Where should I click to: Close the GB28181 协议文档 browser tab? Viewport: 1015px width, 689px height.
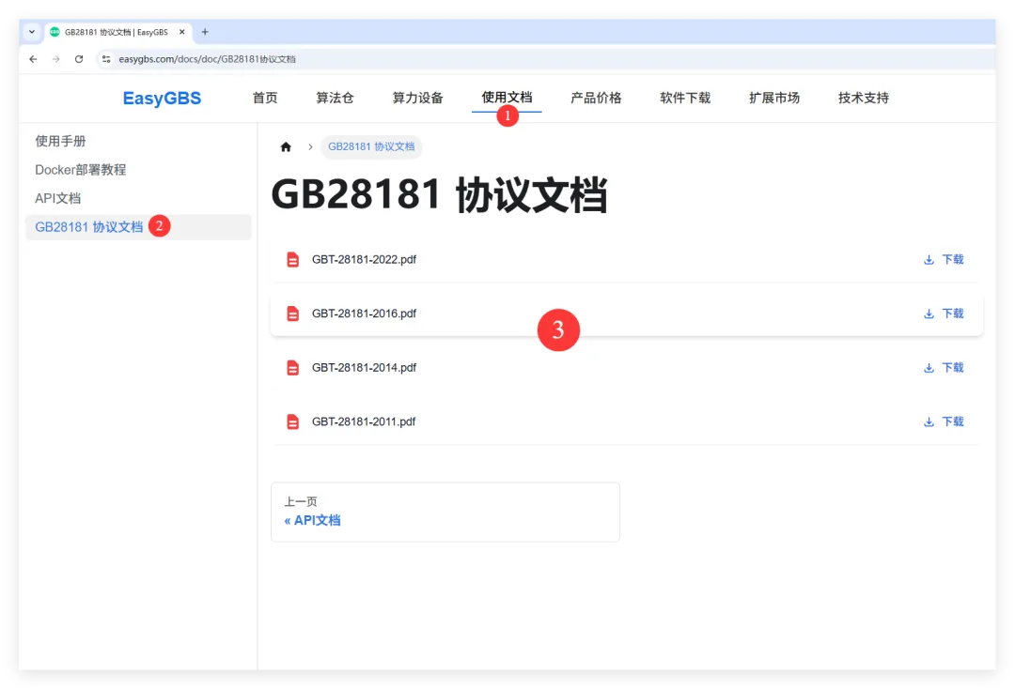coord(182,32)
